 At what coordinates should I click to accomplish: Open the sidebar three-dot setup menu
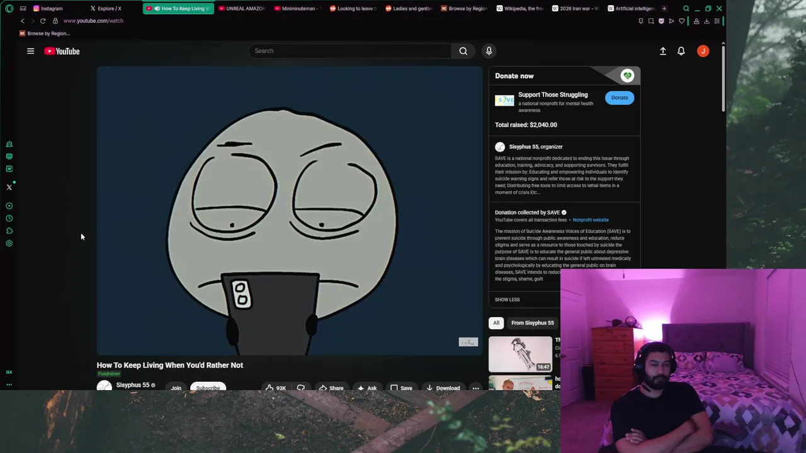click(x=9, y=384)
